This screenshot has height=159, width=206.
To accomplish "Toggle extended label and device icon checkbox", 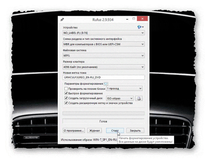I will tap(66, 103).
